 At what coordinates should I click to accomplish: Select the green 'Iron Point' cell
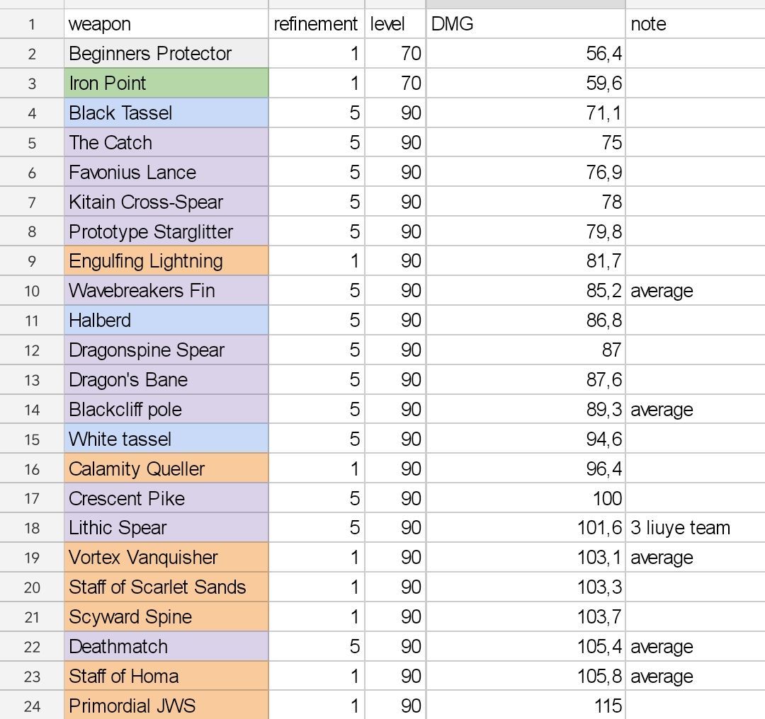(166, 84)
